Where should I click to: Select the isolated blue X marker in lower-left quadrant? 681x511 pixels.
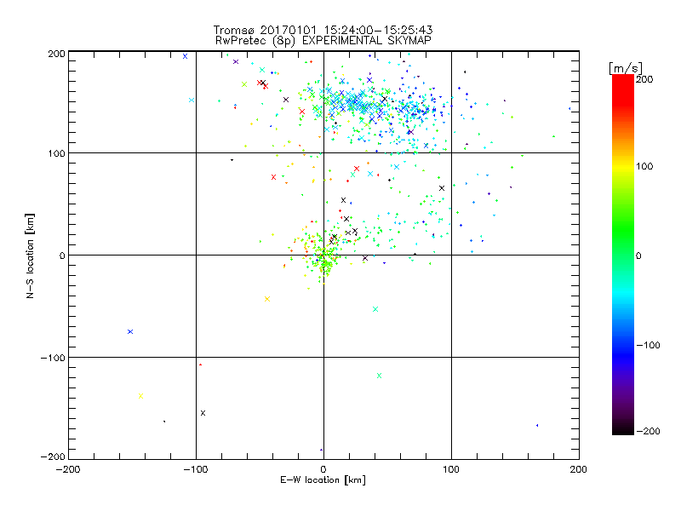[130, 332]
